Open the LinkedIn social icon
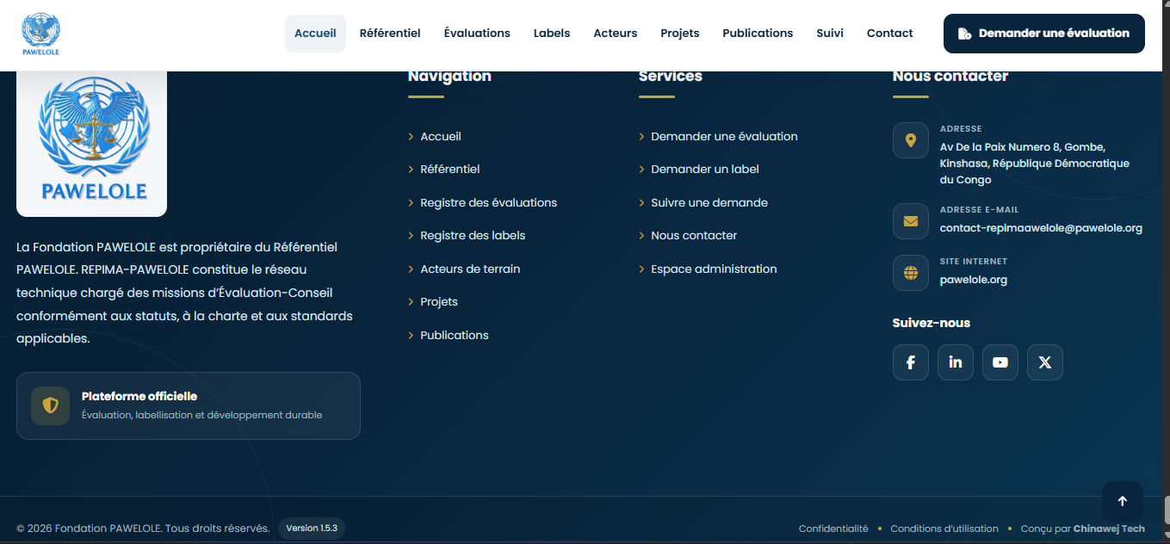 [x=956, y=362]
